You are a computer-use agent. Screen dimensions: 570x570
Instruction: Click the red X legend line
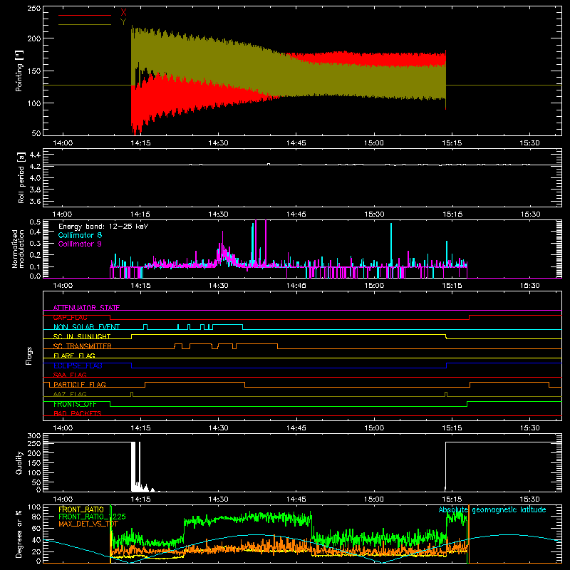point(85,15)
